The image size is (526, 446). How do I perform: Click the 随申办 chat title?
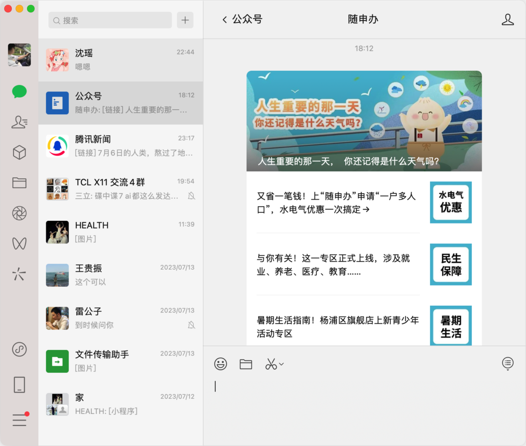coord(363,19)
